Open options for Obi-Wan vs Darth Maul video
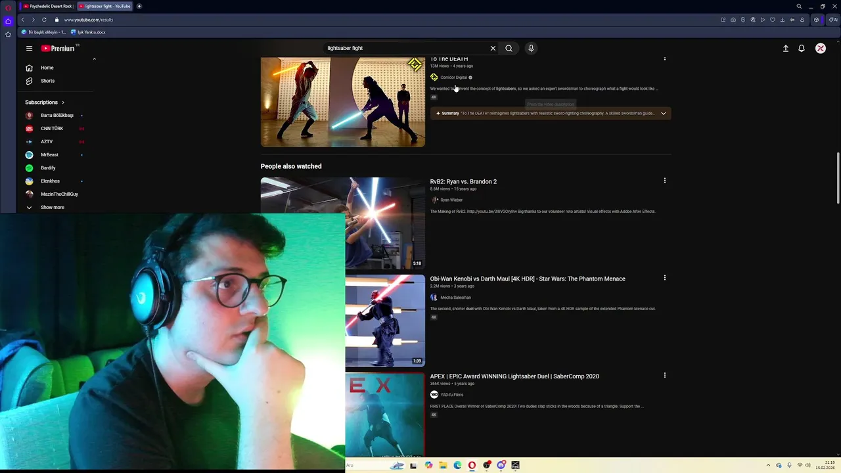841x473 pixels. 664,278
